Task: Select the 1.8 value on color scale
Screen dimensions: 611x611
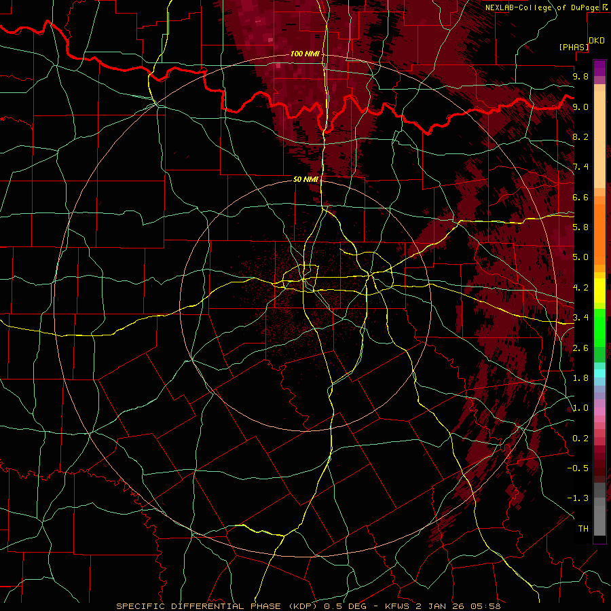Action: tap(580, 378)
